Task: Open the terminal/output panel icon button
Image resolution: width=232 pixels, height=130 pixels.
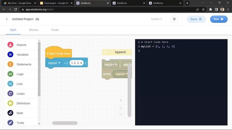Action: [174, 19]
